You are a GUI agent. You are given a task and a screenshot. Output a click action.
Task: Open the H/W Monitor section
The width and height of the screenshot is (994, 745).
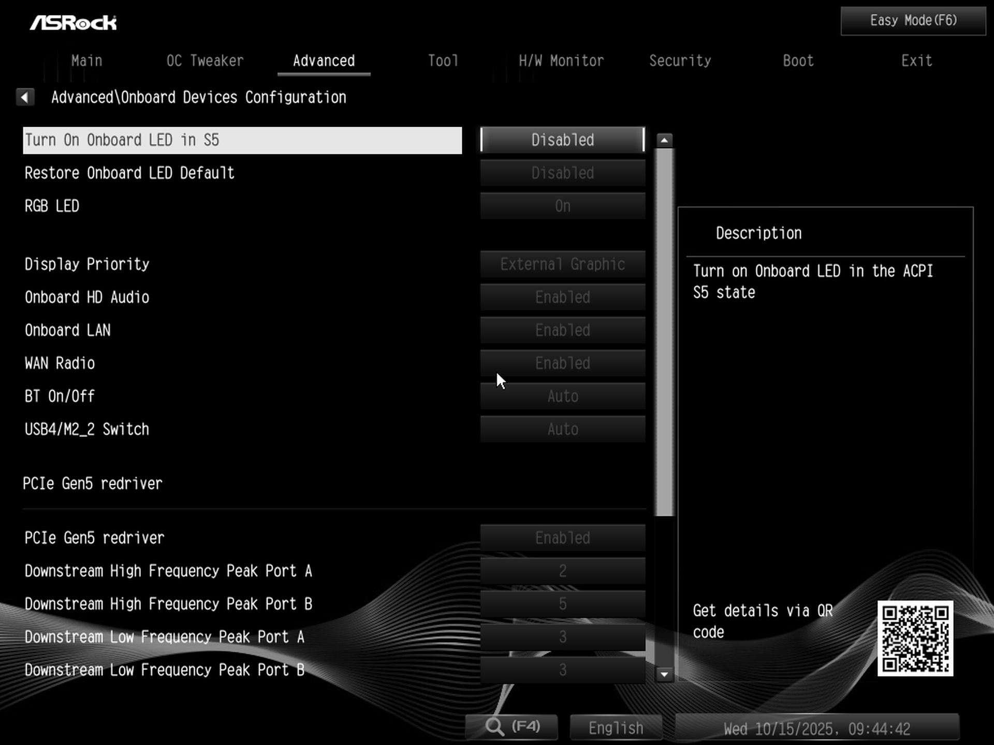point(561,61)
